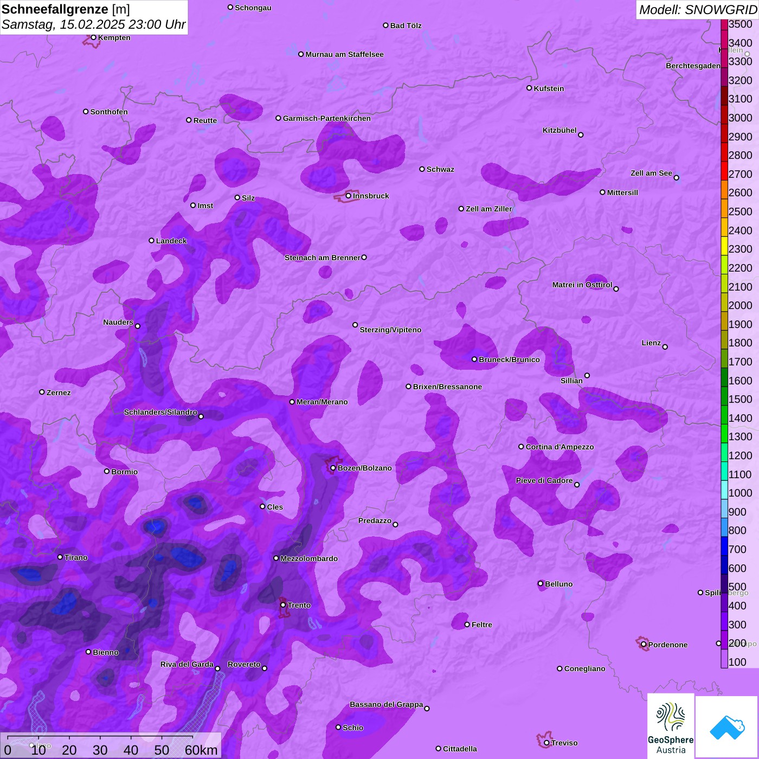This screenshot has height=759, width=759.
Task: Click the Steinach am Brenner label
Action: click(x=323, y=258)
